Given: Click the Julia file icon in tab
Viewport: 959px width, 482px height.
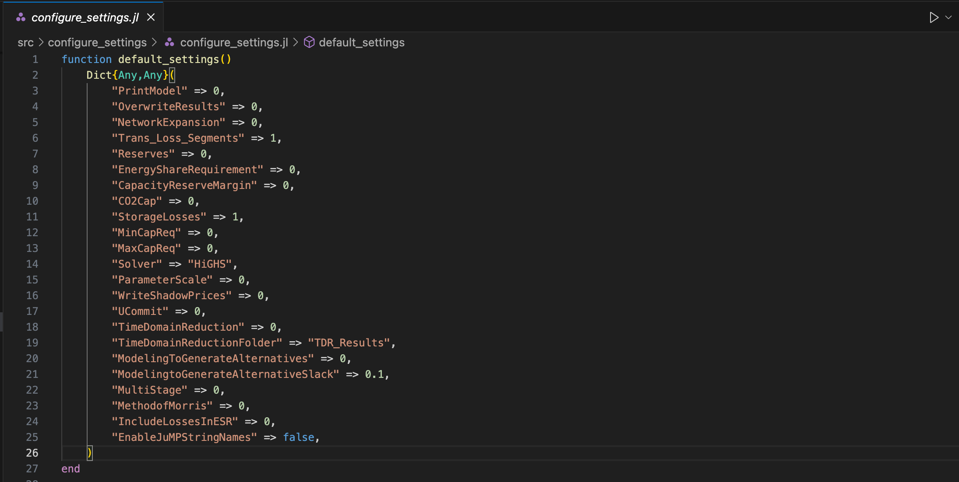Looking at the screenshot, I should coord(21,17).
